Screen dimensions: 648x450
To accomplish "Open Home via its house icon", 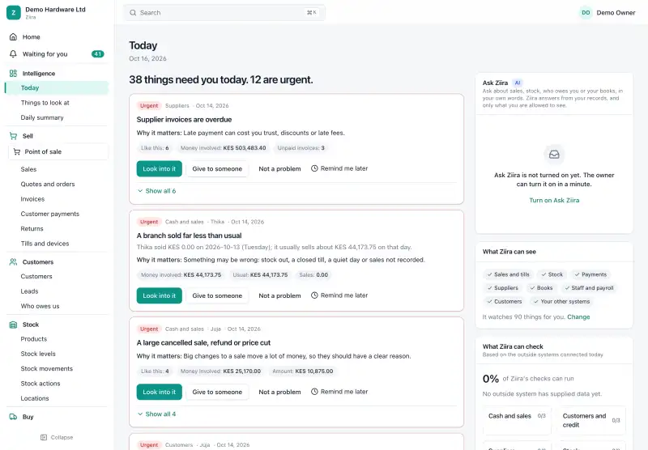I will coord(13,36).
